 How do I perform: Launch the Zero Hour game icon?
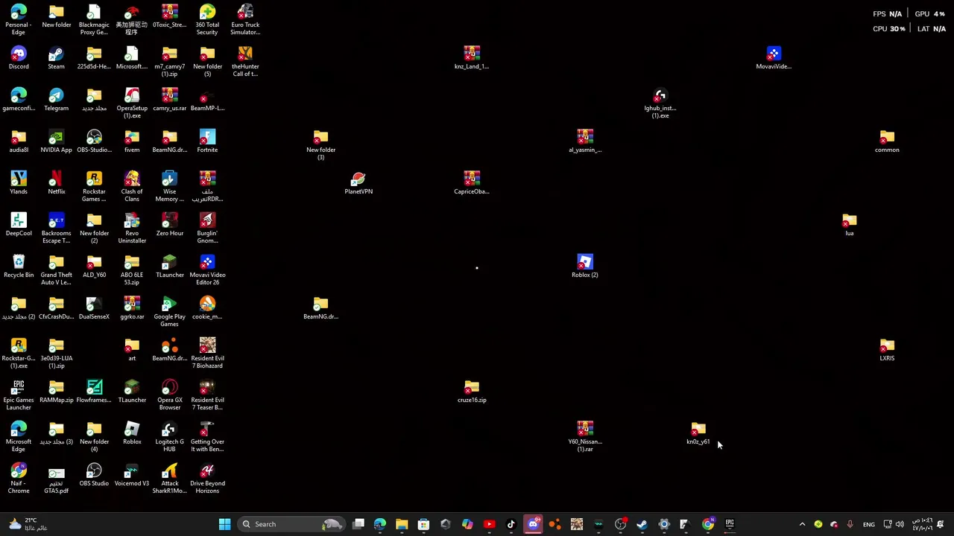tap(169, 225)
